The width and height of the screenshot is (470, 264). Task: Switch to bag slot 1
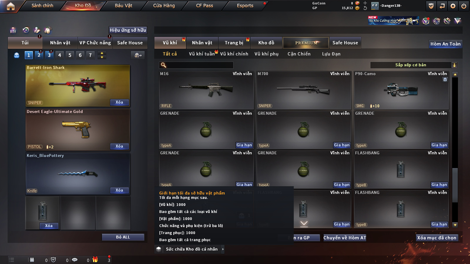pos(28,55)
